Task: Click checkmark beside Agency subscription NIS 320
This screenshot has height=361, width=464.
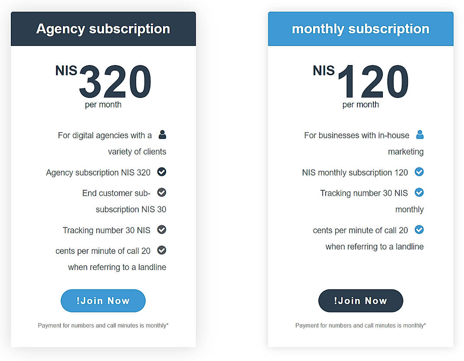Action: point(161,172)
